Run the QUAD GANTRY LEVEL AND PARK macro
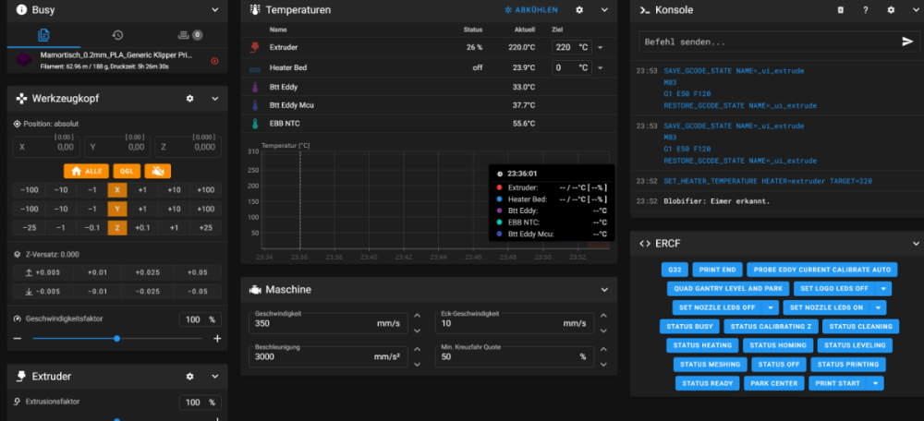The height and width of the screenshot is (421, 924). pos(728,289)
